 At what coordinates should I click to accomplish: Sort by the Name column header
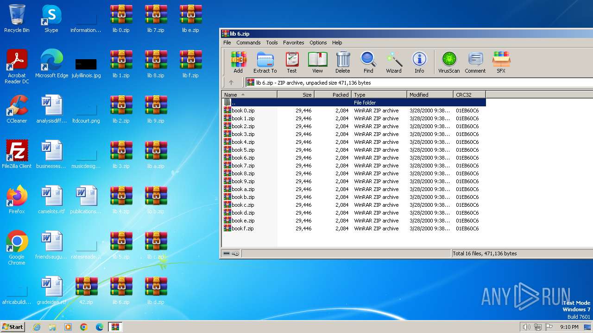tap(250, 94)
